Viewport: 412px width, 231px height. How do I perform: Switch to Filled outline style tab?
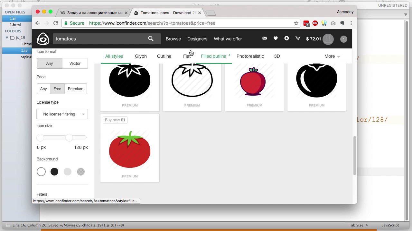tap(214, 56)
